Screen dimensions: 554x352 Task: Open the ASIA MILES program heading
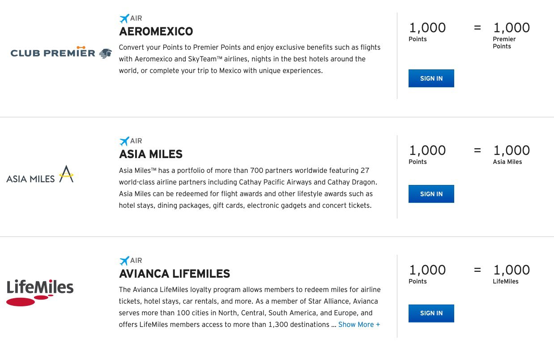pos(150,154)
